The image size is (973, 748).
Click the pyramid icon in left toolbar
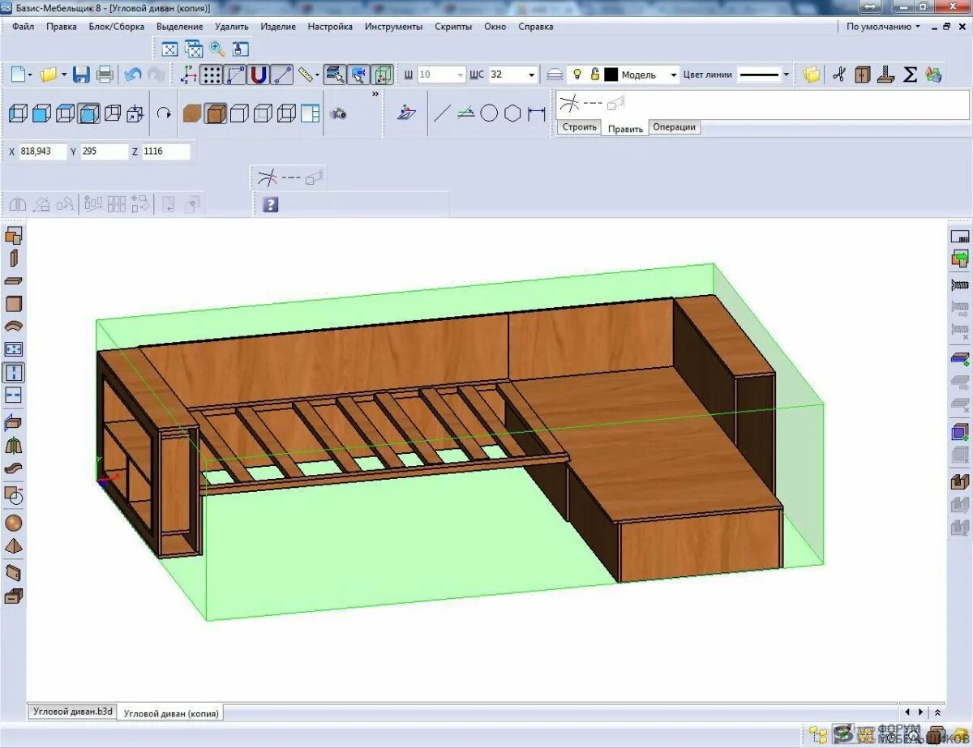click(x=14, y=546)
